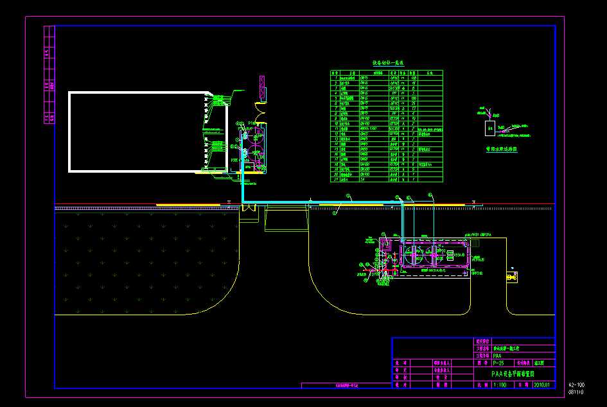This screenshot has width=607, height=407.
Task: Select row 21 of the materials table
Action: [386, 180]
